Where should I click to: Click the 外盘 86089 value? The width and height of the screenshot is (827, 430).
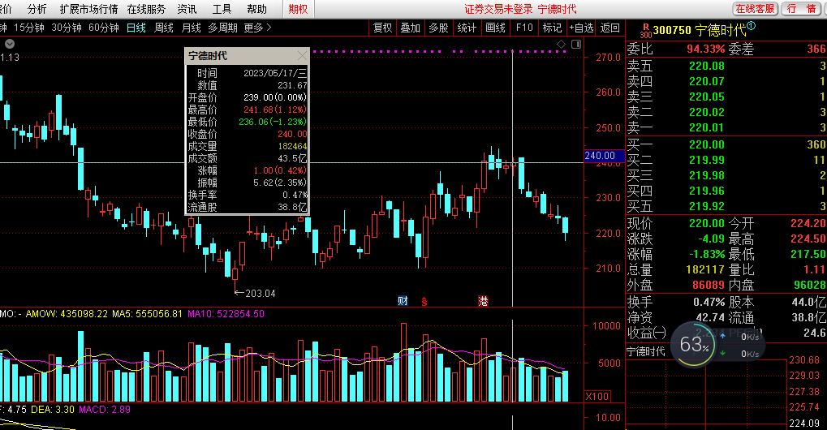coord(709,285)
